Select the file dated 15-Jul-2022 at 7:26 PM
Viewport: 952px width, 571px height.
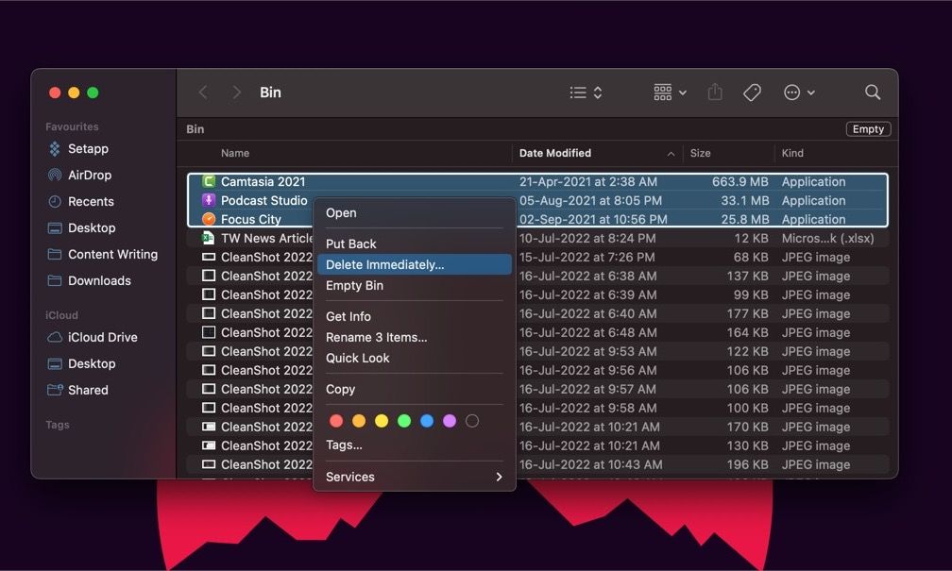(538, 257)
